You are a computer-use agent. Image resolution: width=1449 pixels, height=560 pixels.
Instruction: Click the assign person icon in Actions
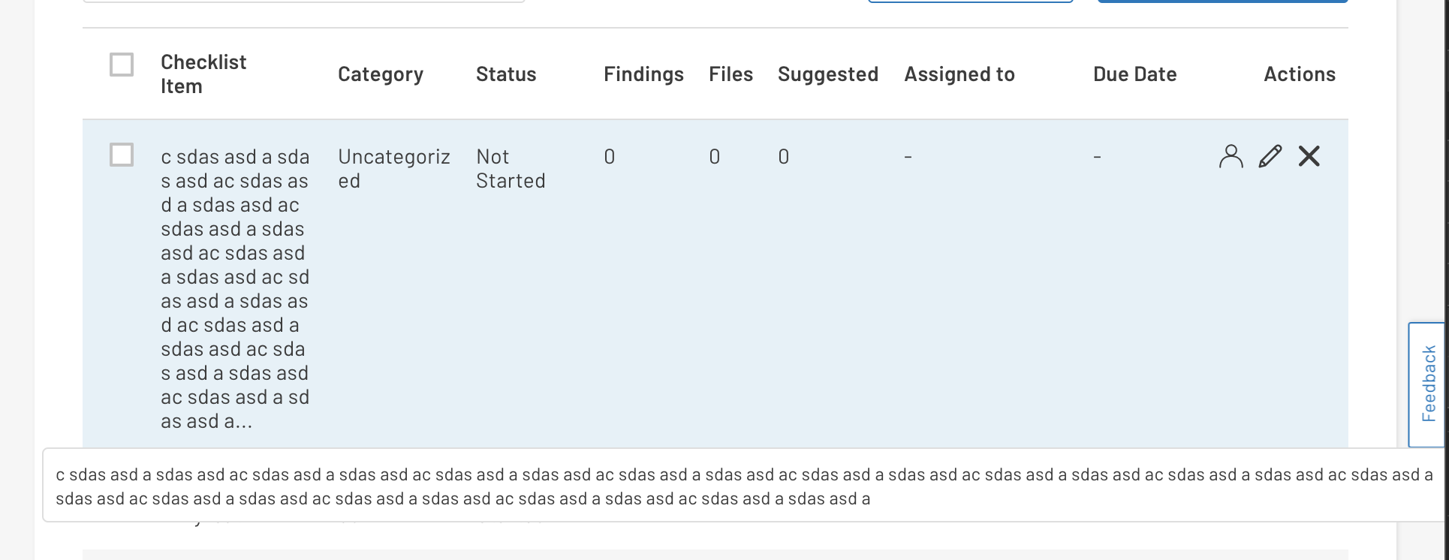[x=1231, y=156]
